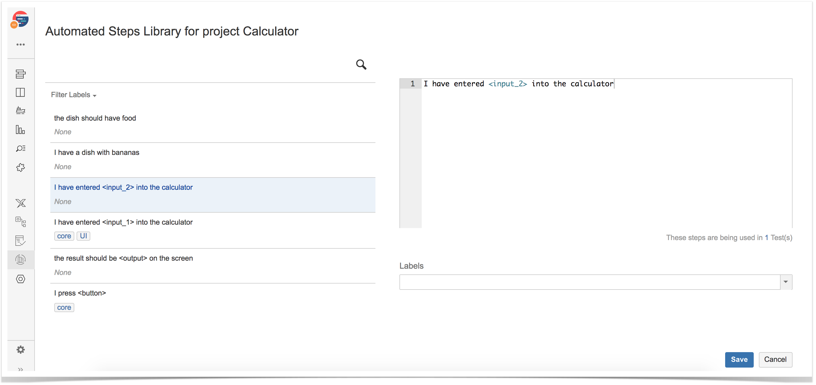The image size is (816, 385).
Task: Open the releases ship icon in sidebar
Action: pos(21,110)
